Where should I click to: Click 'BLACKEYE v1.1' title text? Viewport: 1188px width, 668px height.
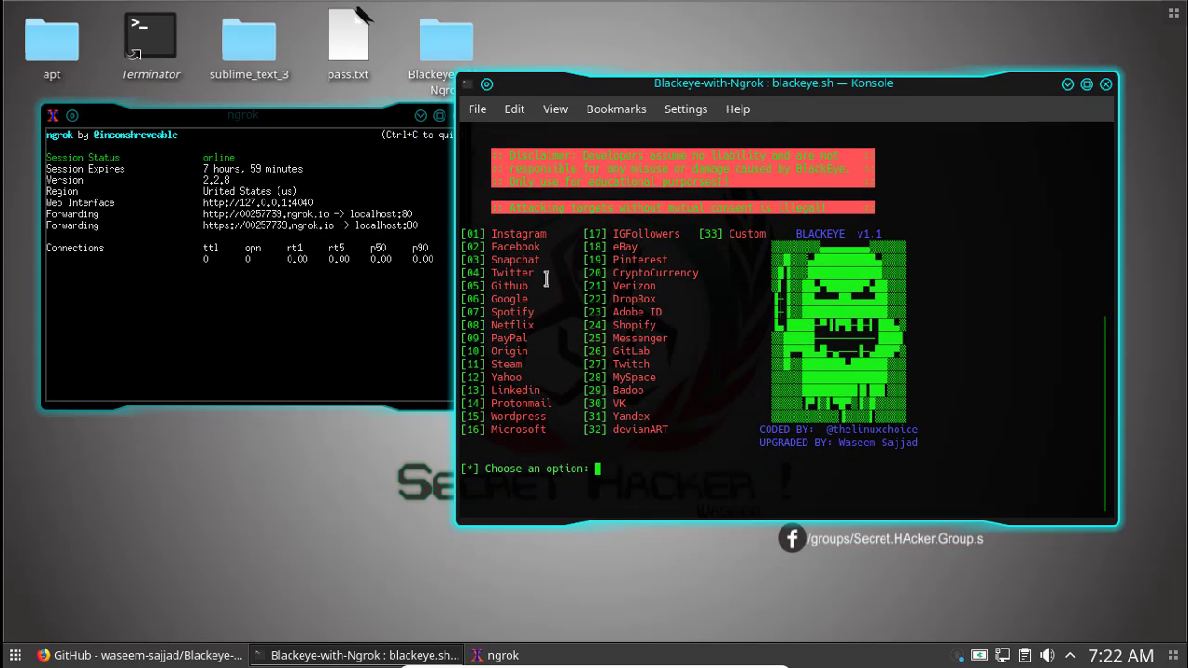click(838, 234)
